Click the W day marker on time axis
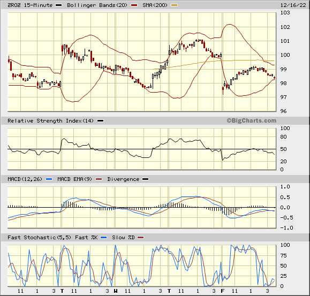 [116, 291]
